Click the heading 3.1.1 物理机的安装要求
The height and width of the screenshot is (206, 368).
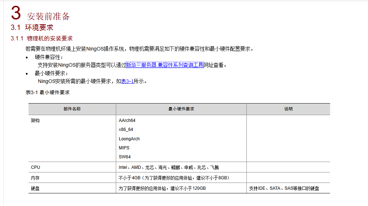(x=41, y=39)
